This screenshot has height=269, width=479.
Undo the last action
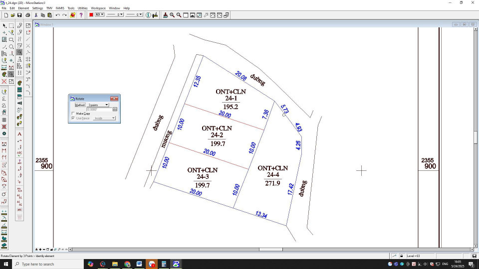point(58,15)
